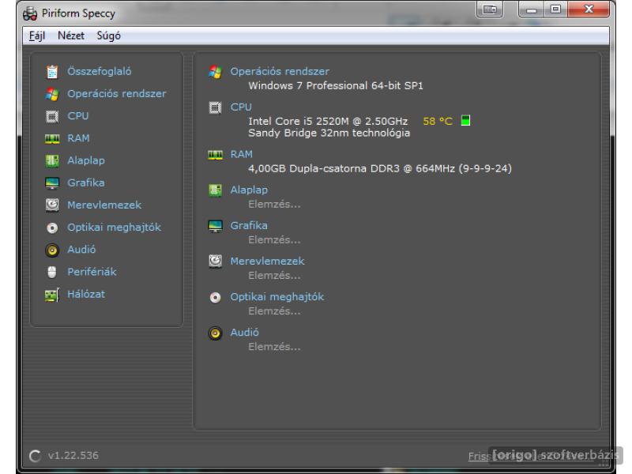Click the Merevlemezek icon in summary panel
Image resolution: width=632 pixels, height=474 pixels.
click(x=215, y=261)
